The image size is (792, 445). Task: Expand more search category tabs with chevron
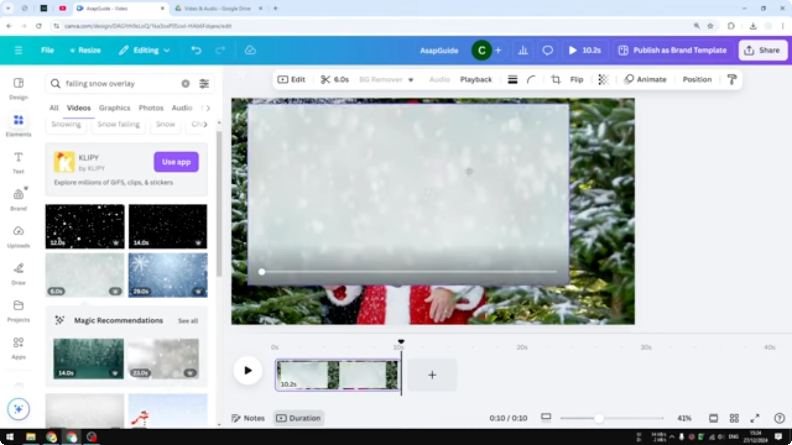click(208, 108)
